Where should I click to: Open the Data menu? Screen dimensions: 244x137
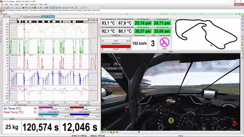[27, 4]
